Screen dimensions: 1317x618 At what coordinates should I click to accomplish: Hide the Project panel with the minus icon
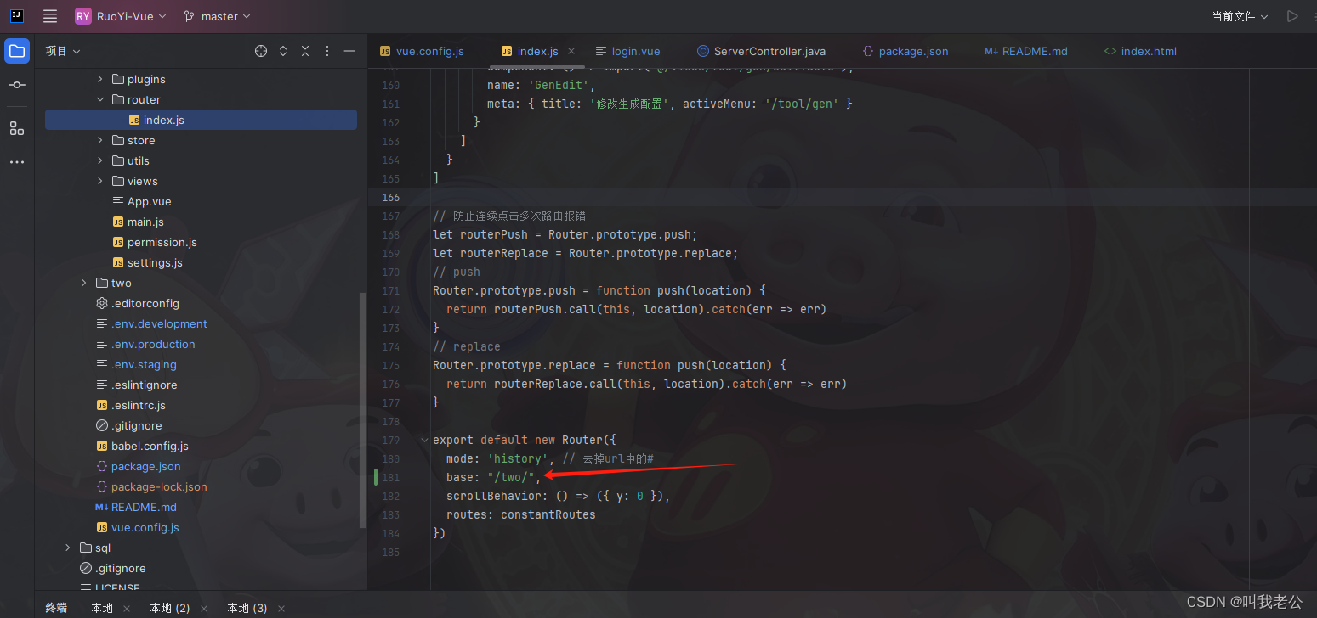click(349, 51)
